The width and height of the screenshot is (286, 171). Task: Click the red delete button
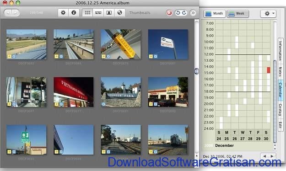coord(169,13)
